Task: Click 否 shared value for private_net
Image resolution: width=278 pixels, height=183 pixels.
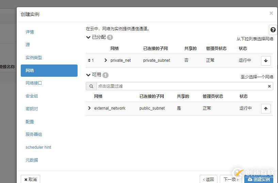Action: click(186, 60)
